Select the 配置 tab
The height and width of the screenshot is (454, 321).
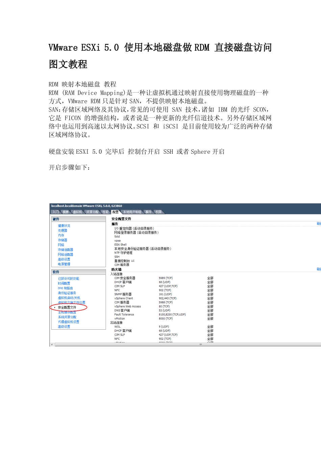(x=116, y=212)
